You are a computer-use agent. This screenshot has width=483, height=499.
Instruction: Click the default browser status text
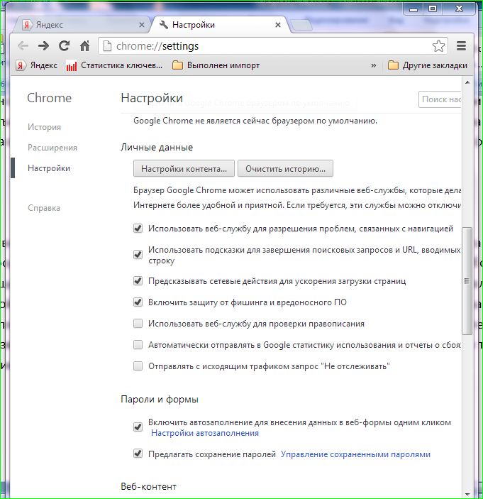pyautogui.click(x=255, y=121)
